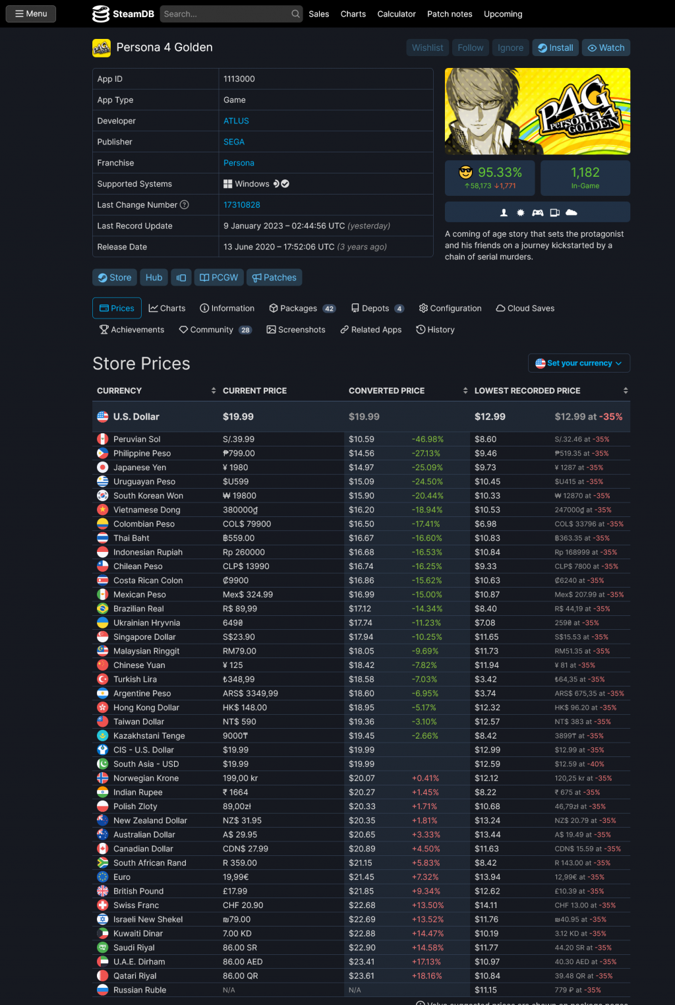Open the Menu hamburger button
Screen dimensions: 675x1005
31,14
